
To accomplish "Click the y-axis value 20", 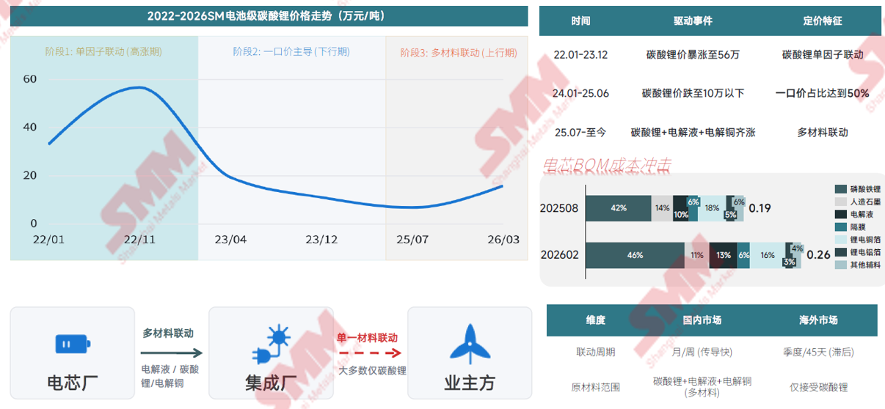I will point(30,175).
